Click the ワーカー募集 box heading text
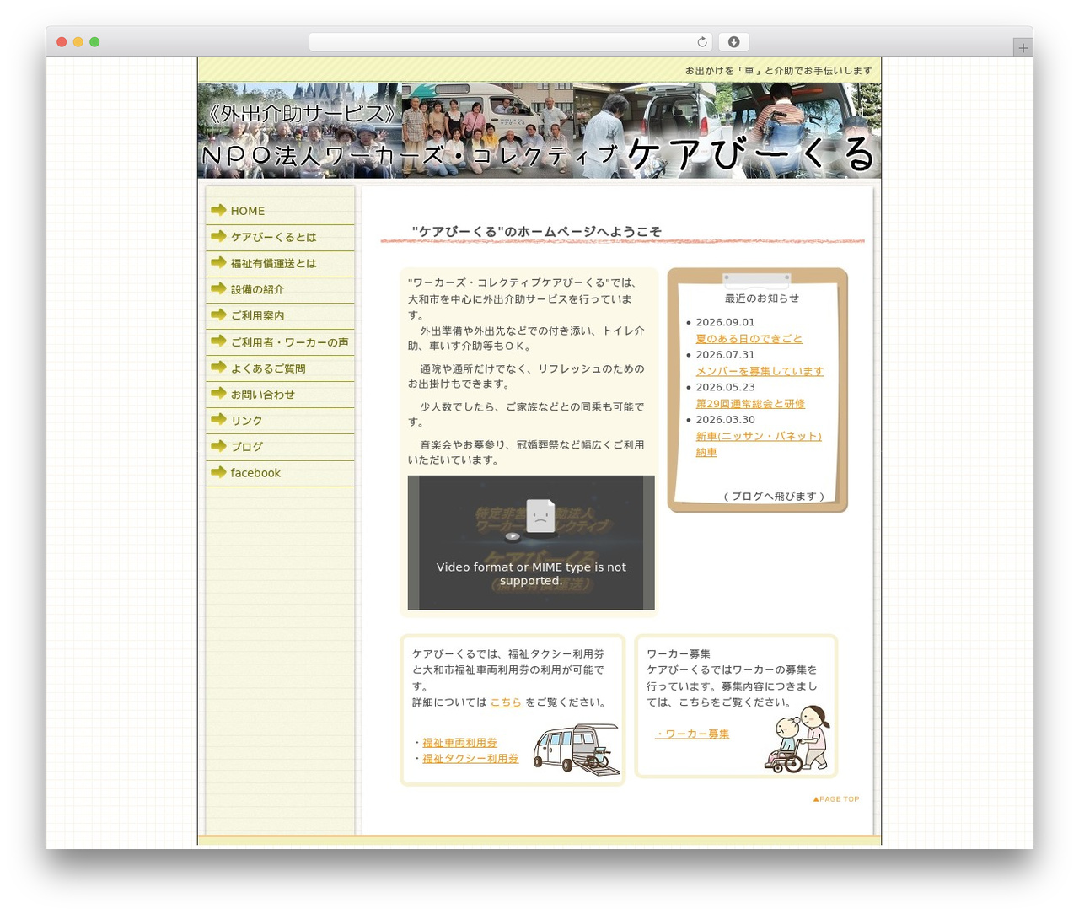Viewport: 1079px width, 914px height. (679, 653)
